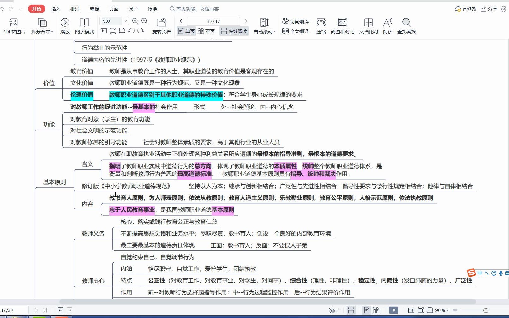Zoom in with the plus magnifier icon
Image resolution: width=509 pixels, height=318 pixels.
coord(145,21)
